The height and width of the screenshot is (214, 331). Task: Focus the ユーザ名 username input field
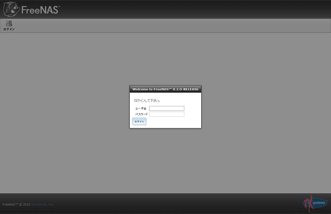(x=166, y=109)
